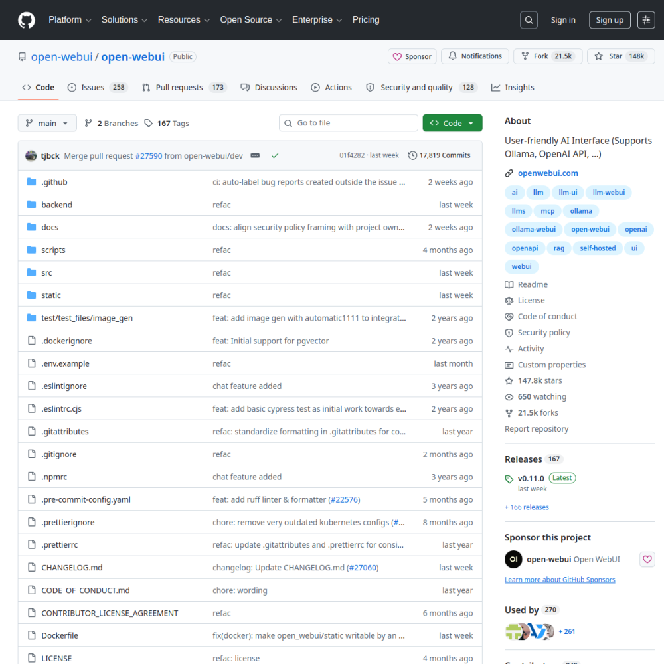Visit openwebui.com link
The height and width of the screenshot is (664, 664).
click(548, 173)
